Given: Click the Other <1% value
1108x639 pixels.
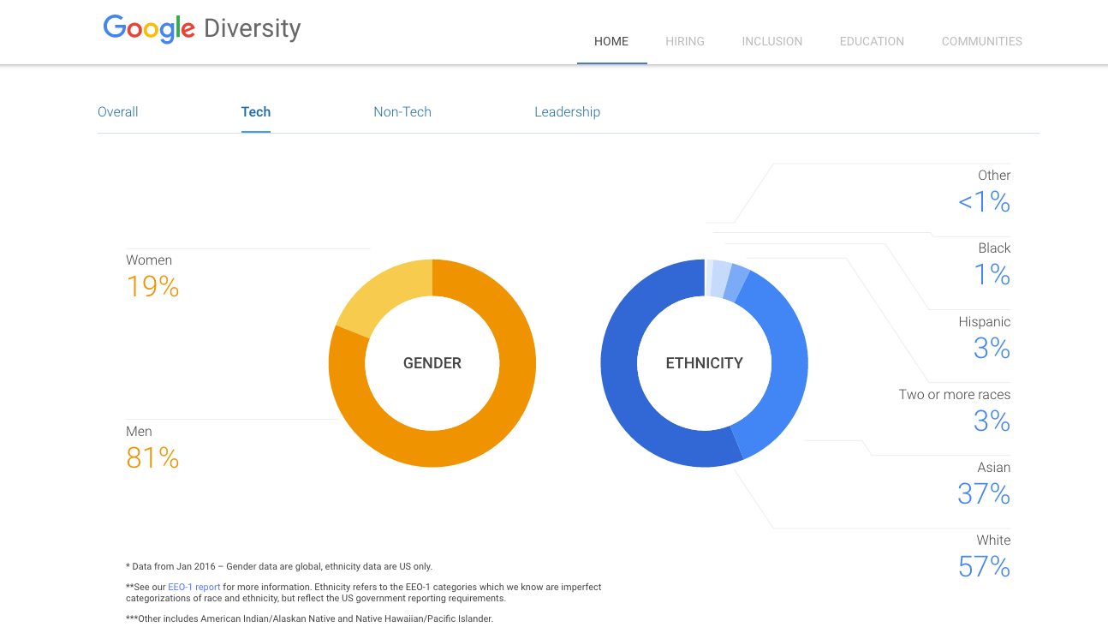Looking at the screenshot, I should [984, 202].
